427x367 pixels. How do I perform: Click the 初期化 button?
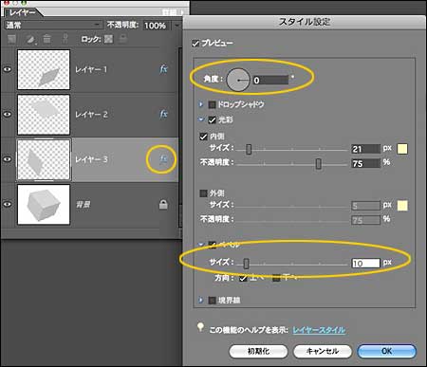point(258,351)
